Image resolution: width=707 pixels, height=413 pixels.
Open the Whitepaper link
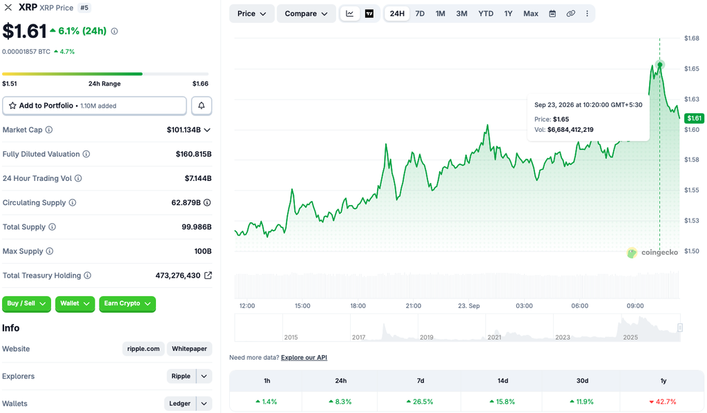pos(189,349)
